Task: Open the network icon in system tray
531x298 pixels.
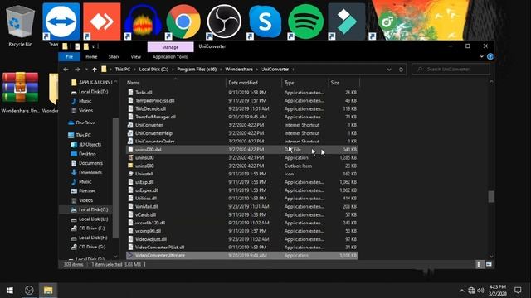Action: pos(471,291)
